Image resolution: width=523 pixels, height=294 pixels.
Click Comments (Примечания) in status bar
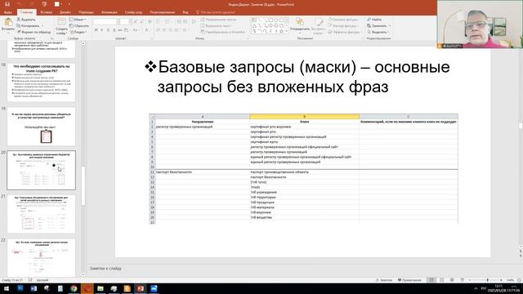click(x=409, y=280)
